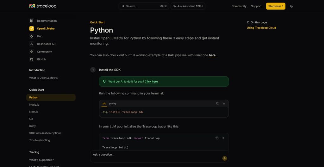
Task: Select the pip tab
Action: [104, 103]
